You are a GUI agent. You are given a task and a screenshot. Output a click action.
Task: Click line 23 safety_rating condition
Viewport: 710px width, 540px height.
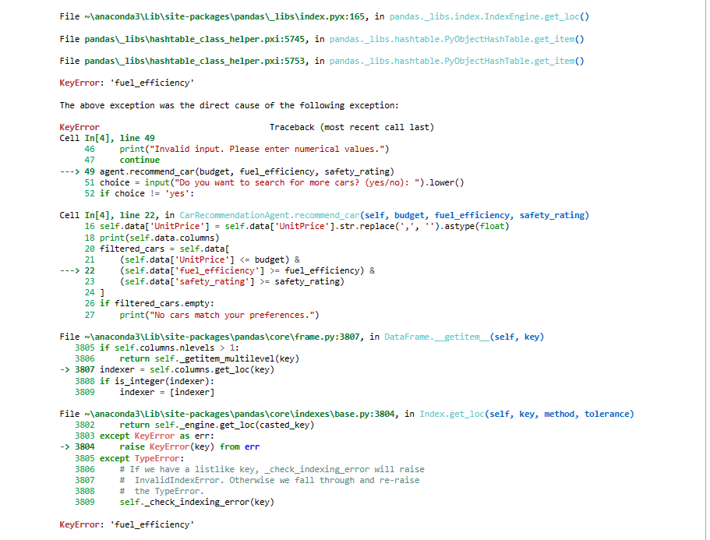tap(231, 281)
